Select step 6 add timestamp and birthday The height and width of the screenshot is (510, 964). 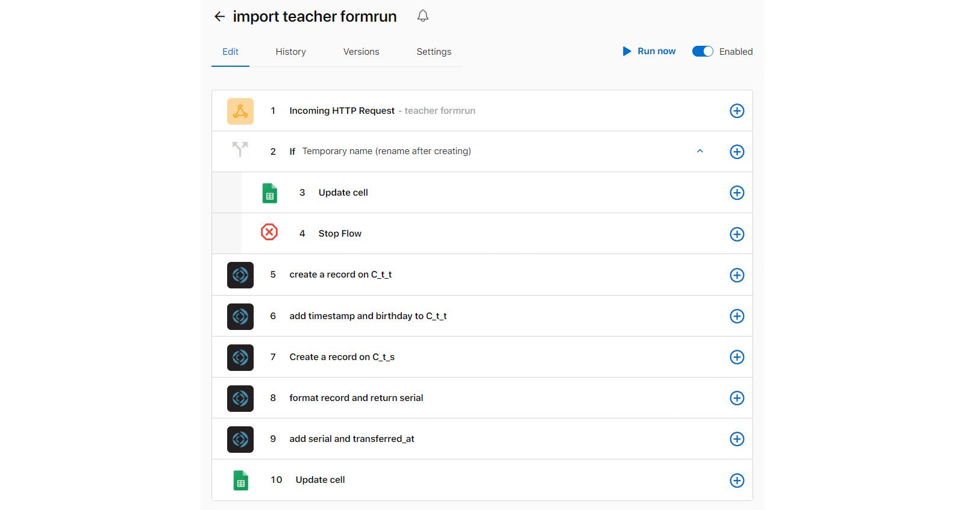[x=368, y=316]
